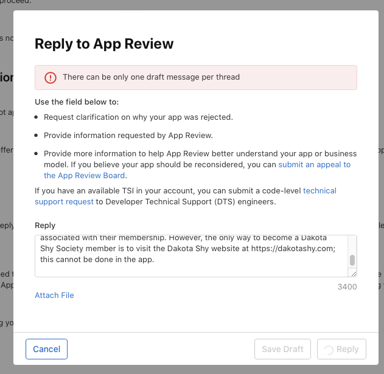This screenshot has width=384, height=374.
Task: Click the one-draft-per-thread error message
Action: [151, 77]
